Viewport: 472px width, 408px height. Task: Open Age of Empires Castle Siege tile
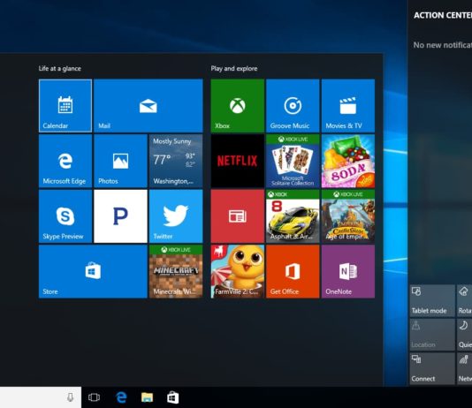[x=348, y=216]
